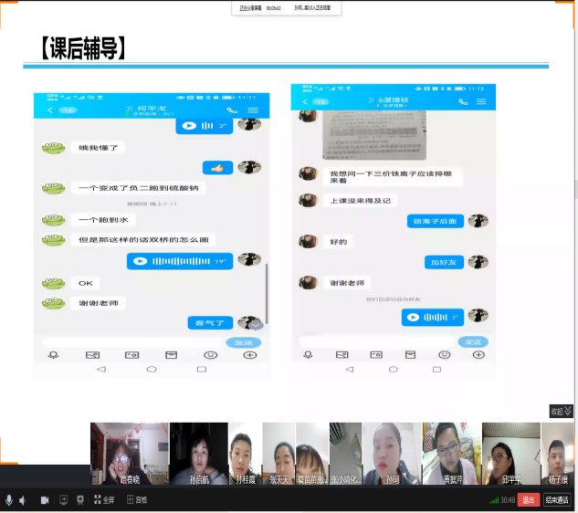Click the red 退出 button
This screenshot has width=578, height=513.
coord(529,500)
